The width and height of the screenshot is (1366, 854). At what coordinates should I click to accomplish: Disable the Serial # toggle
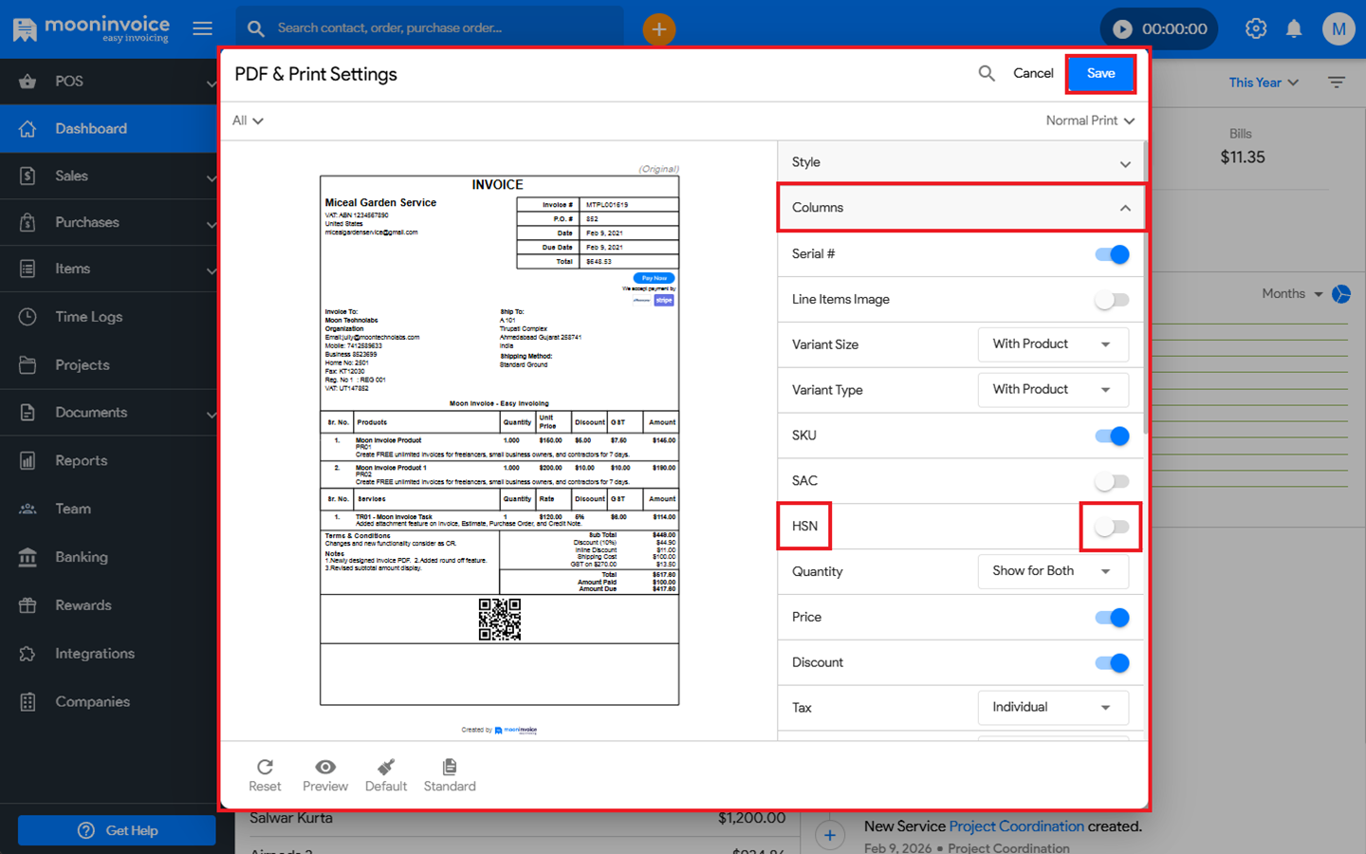[1112, 254]
